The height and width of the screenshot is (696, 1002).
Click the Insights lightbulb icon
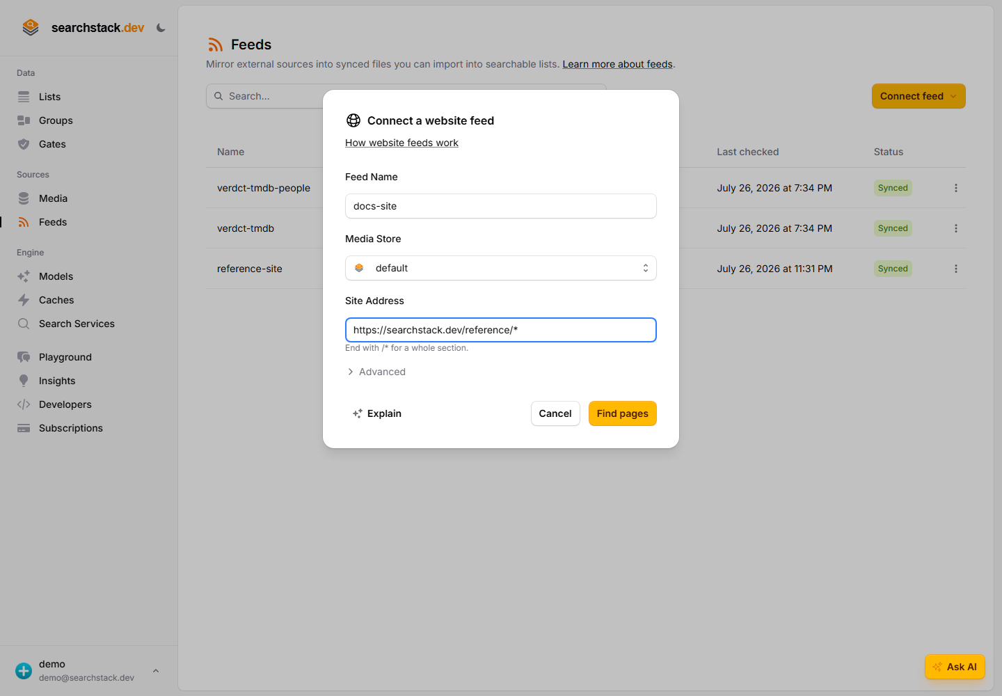coord(24,381)
